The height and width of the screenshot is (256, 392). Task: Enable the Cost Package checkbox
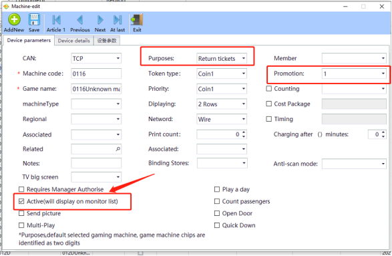268,104
